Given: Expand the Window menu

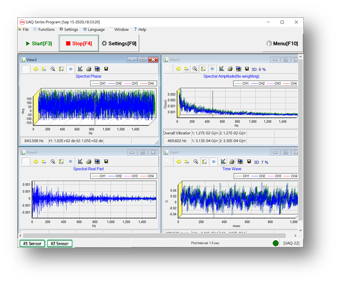Looking at the screenshot, I should [119, 29].
